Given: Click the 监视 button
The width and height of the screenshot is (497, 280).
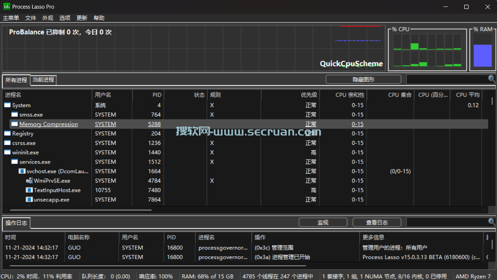Looking at the screenshot, I should [323, 222].
